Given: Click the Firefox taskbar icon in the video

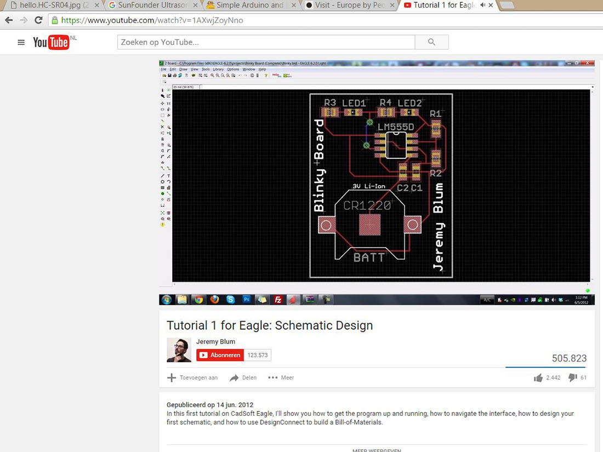Looking at the screenshot, I should click(x=214, y=300).
